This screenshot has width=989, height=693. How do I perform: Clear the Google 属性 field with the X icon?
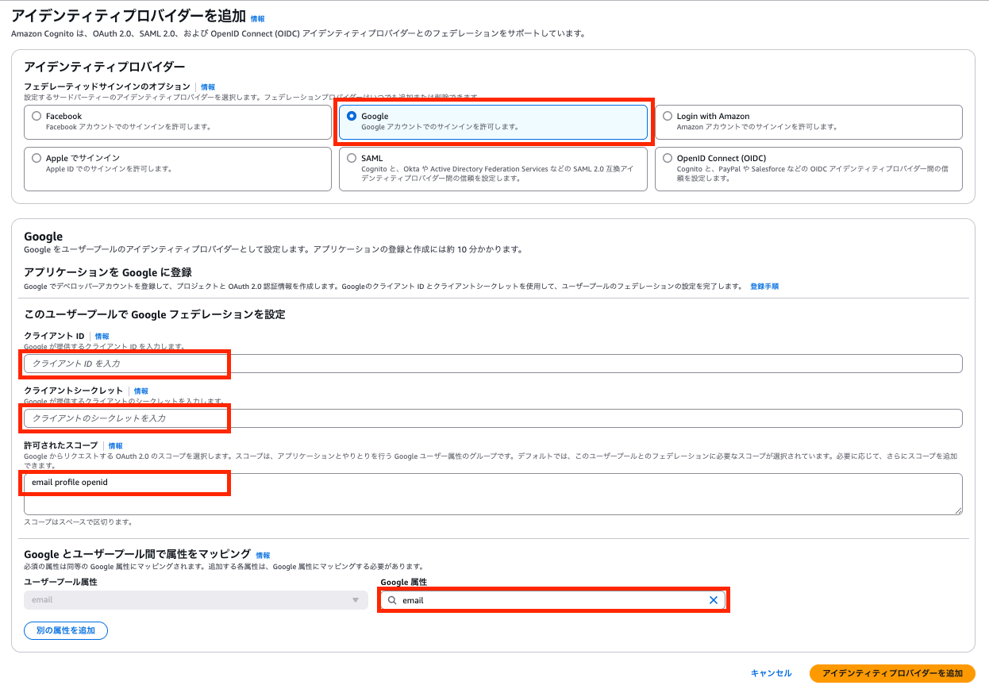pyautogui.click(x=713, y=599)
